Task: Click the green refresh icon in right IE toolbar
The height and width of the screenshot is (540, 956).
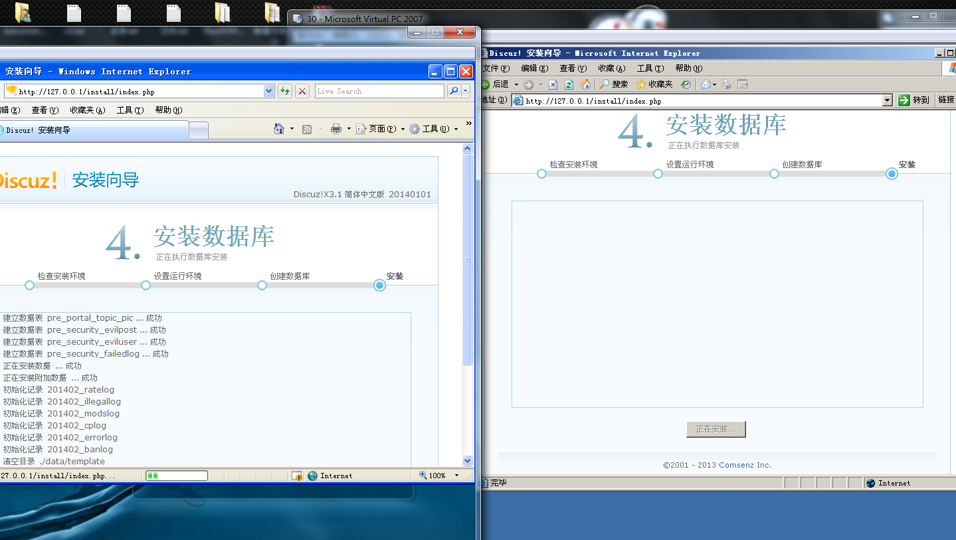Action: tap(569, 84)
